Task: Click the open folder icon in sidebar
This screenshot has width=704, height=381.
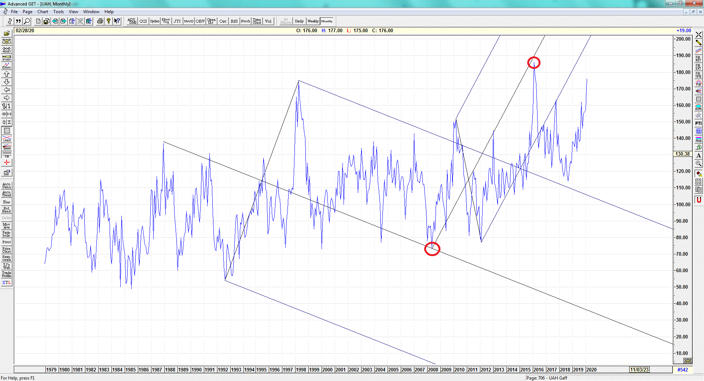Action: pos(7,33)
